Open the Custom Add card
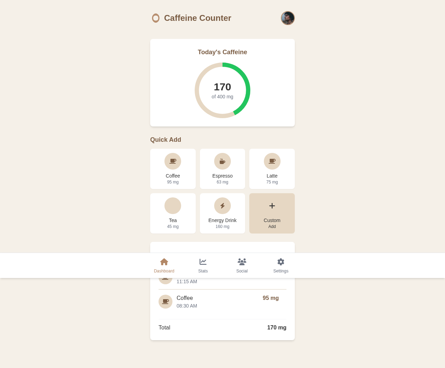This screenshot has height=368, width=445. [x=272, y=213]
